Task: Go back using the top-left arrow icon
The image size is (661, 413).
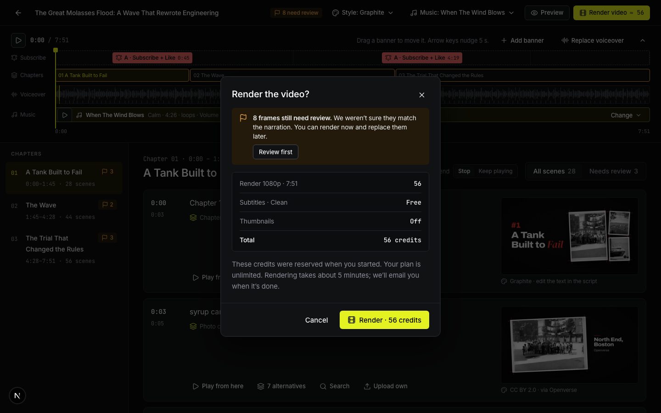Action: pyautogui.click(x=18, y=13)
